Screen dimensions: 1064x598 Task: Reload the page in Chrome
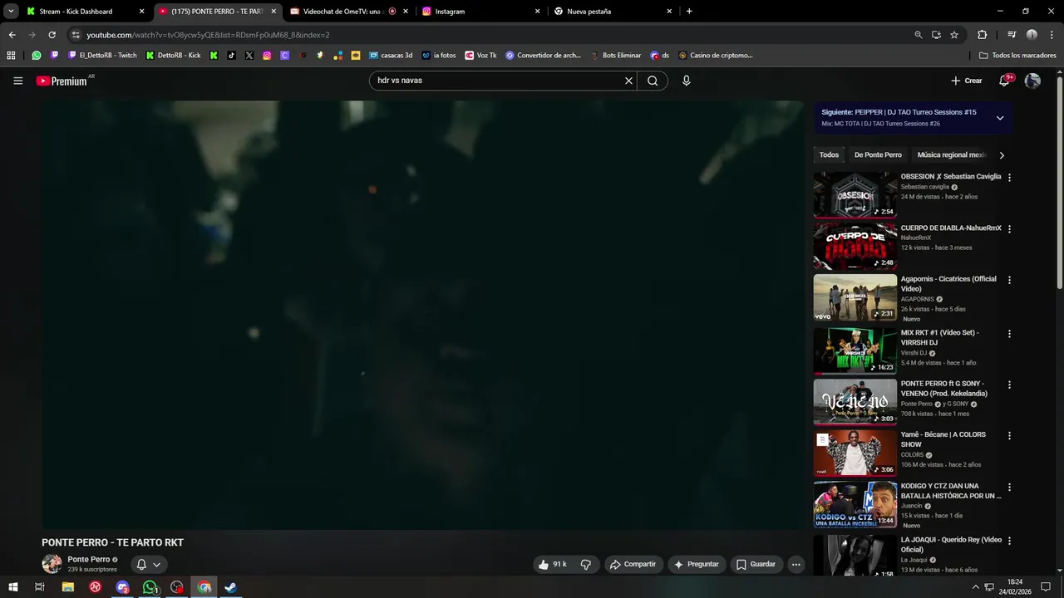[x=52, y=35]
